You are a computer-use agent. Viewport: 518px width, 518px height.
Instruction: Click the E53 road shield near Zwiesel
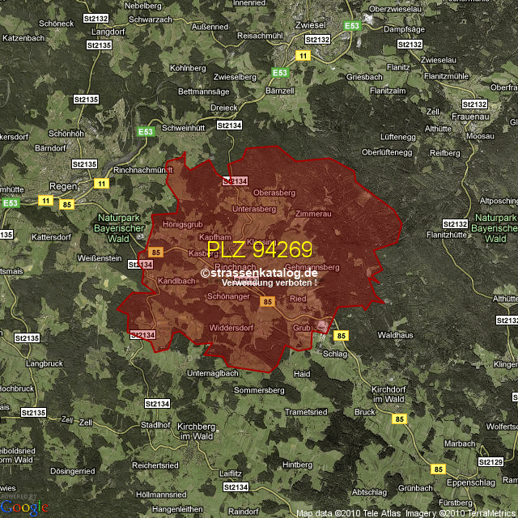[351, 27]
